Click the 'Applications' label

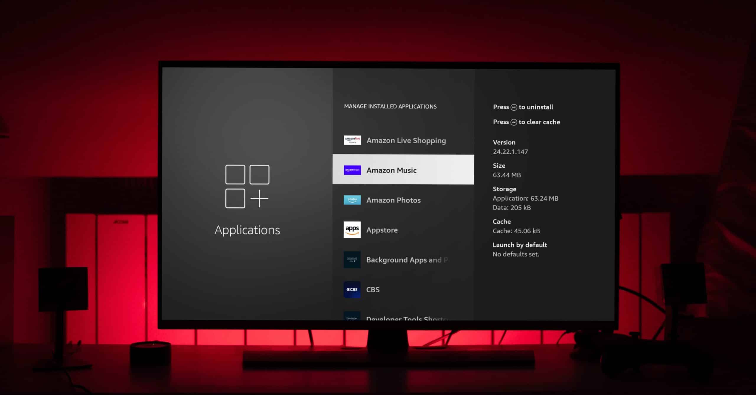coord(247,230)
